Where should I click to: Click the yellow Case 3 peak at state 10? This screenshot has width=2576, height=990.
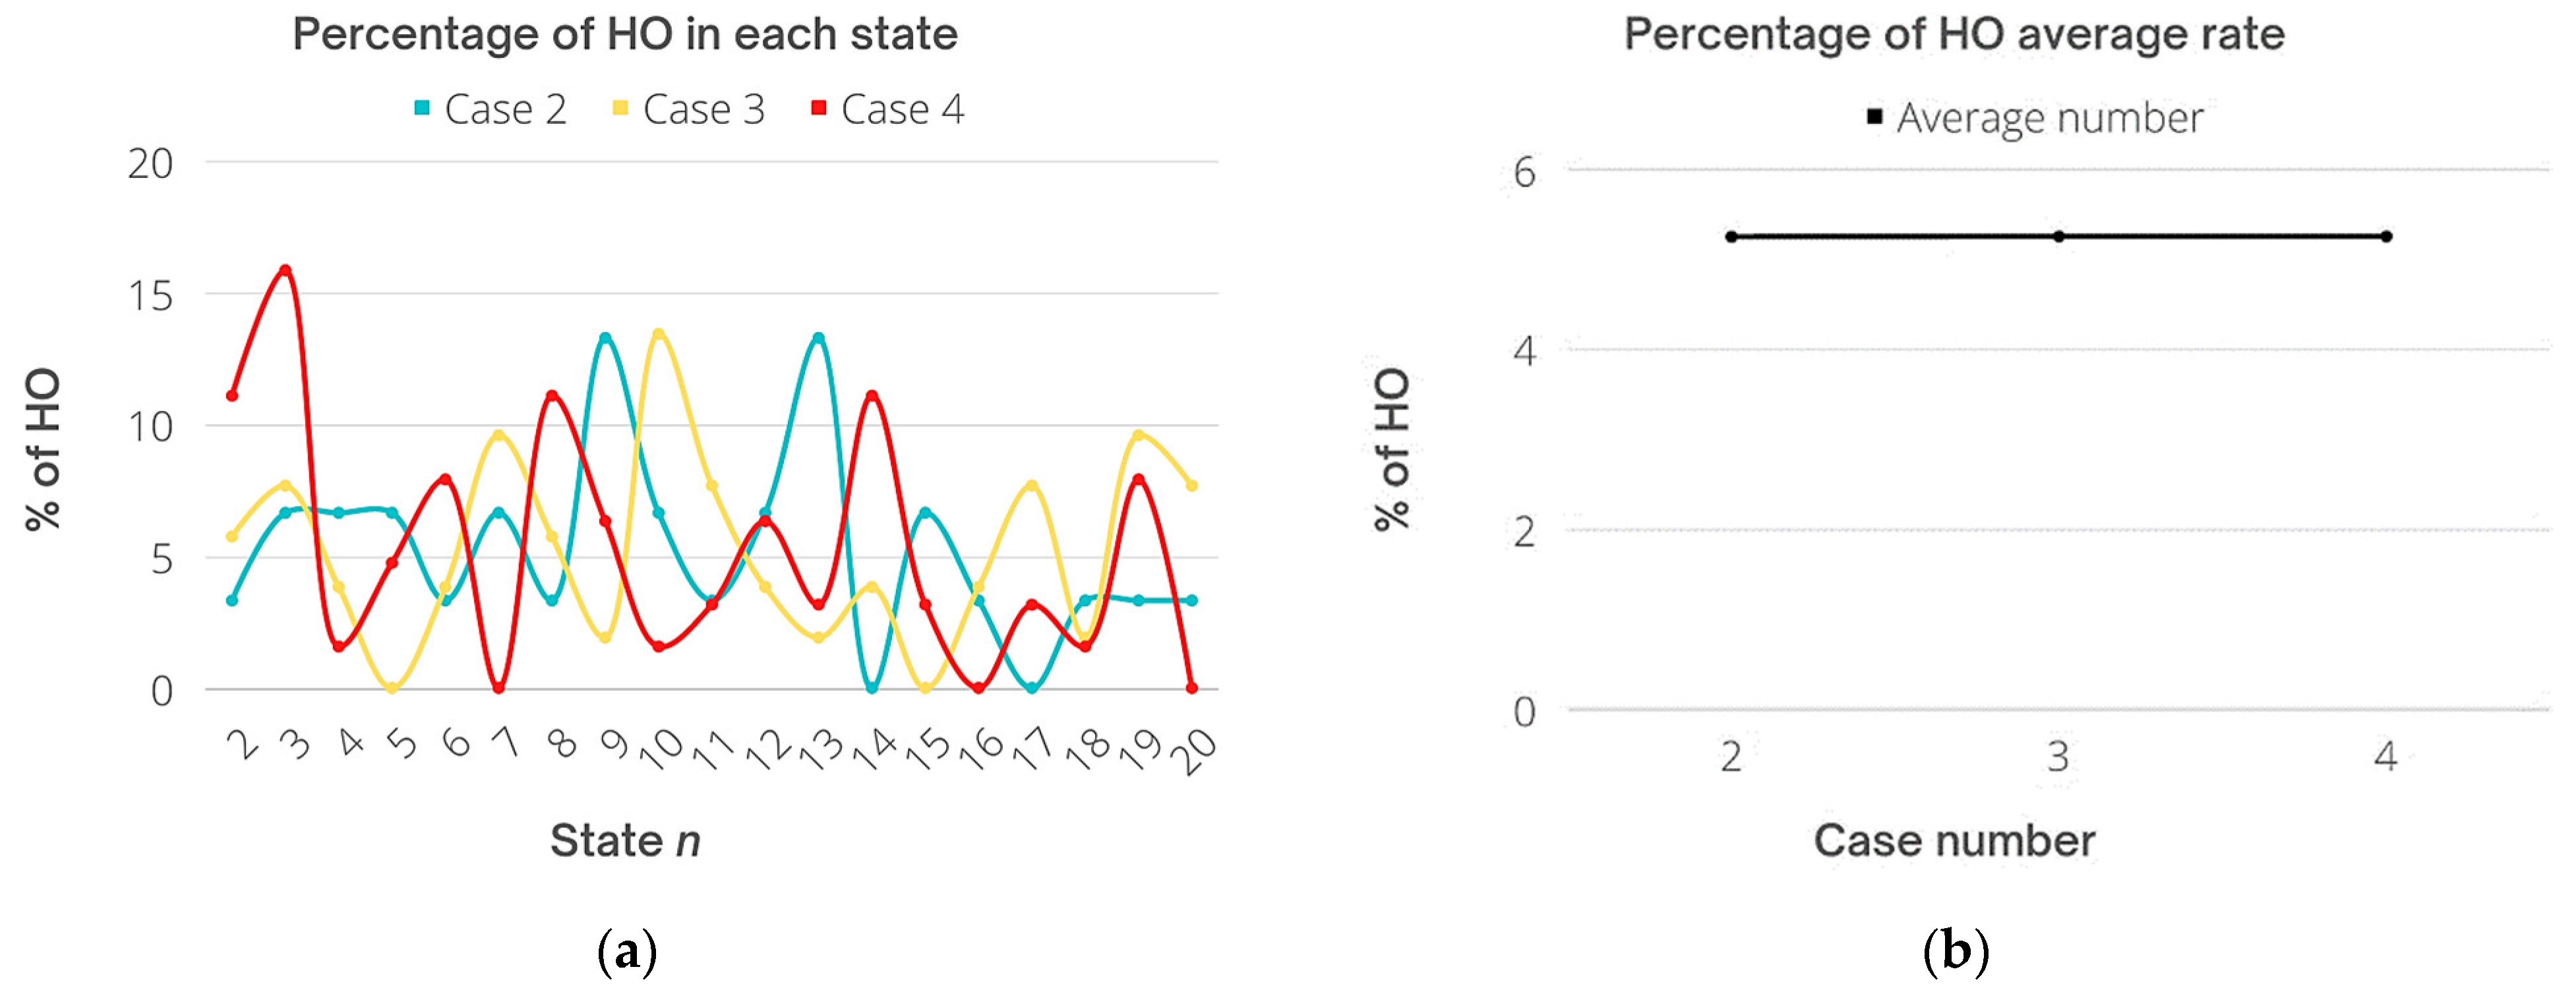(658, 334)
